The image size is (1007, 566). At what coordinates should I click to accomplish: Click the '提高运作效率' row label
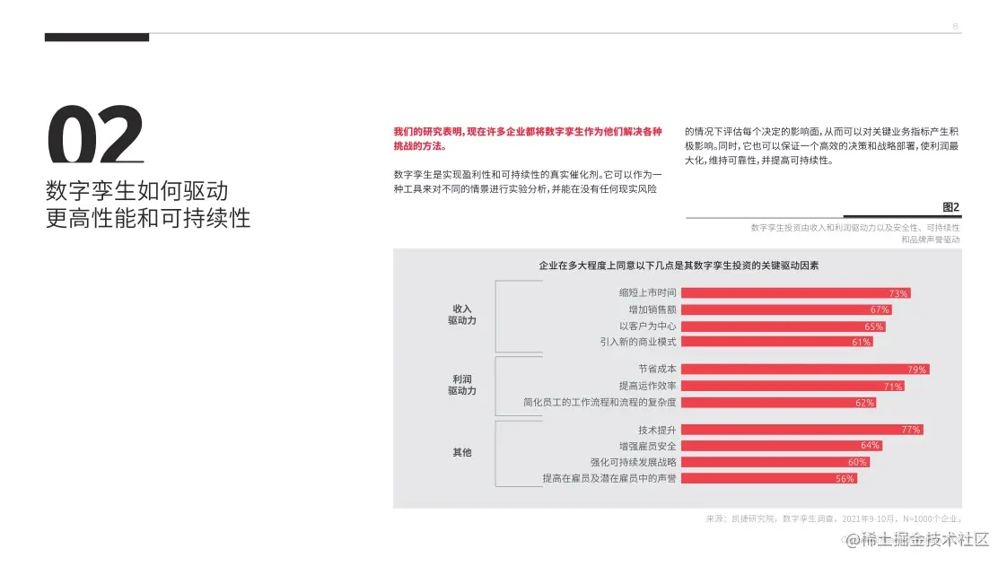pyautogui.click(x=647, y=386)
